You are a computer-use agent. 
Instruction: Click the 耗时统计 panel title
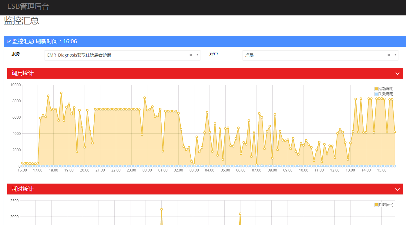point(23,189)
